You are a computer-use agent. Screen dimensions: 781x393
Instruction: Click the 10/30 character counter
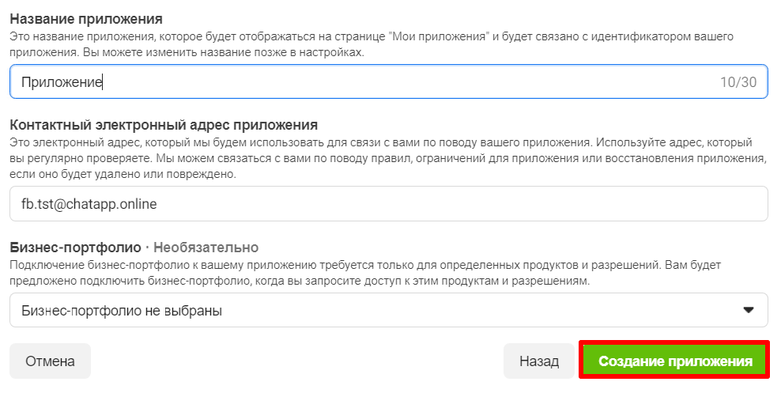[738, 82]
